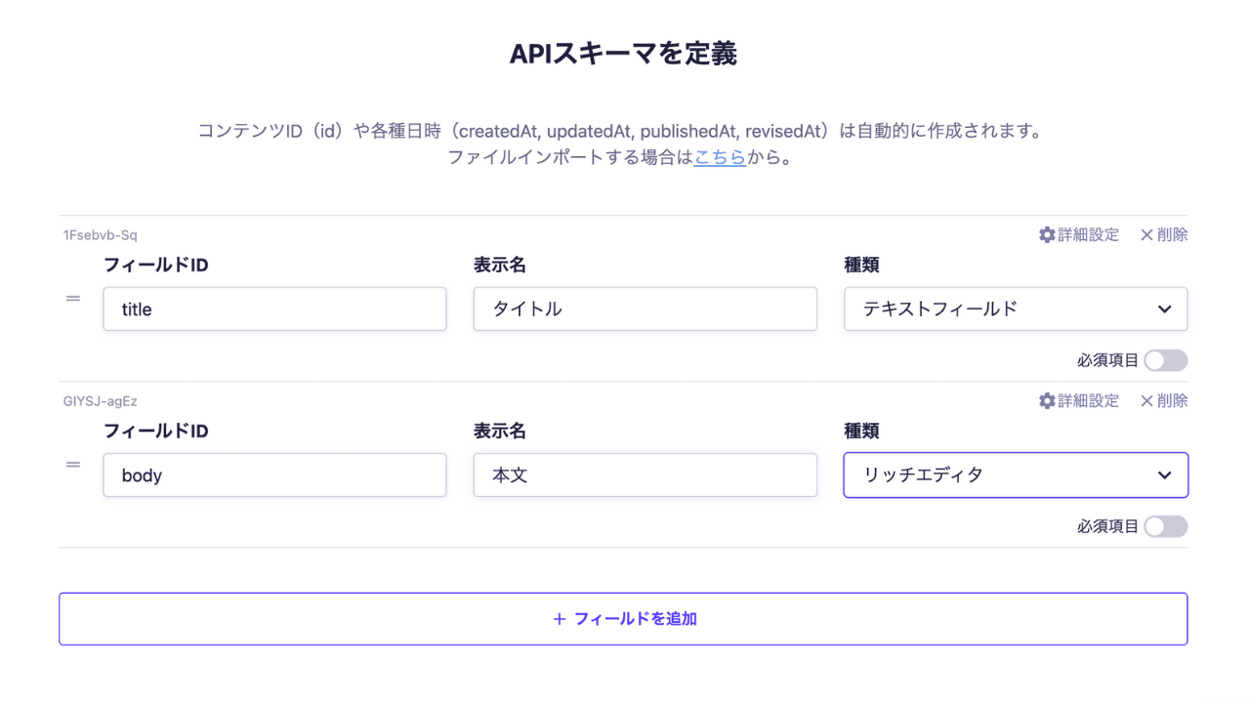Grab the drag handle of the title row

tap(73, 299)
